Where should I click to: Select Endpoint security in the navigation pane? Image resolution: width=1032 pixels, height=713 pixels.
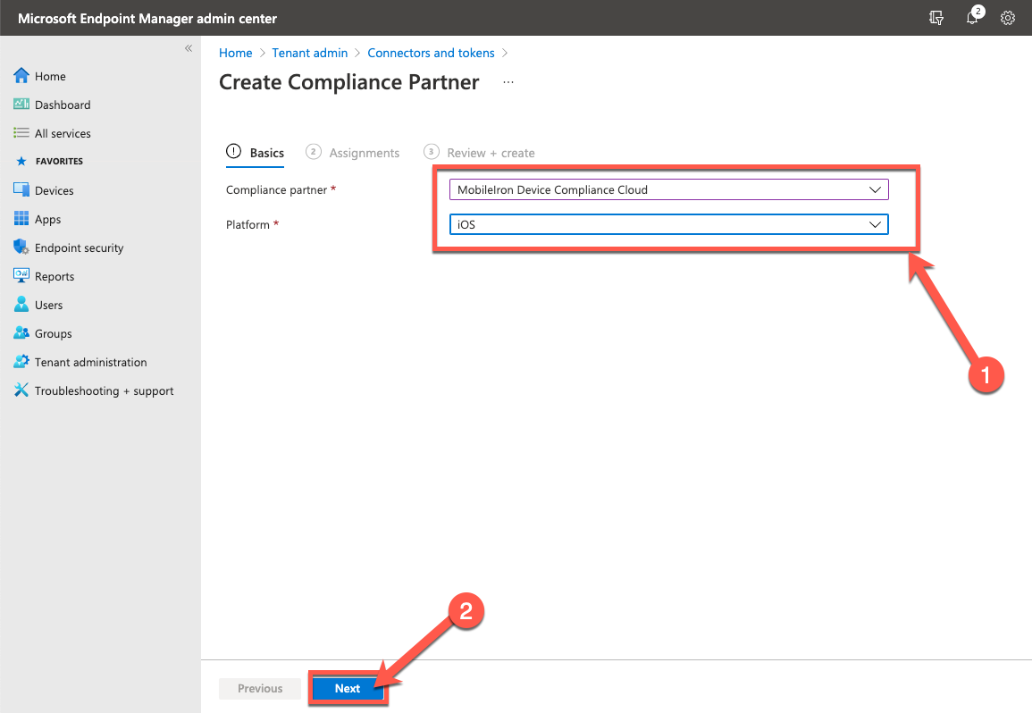77,247
